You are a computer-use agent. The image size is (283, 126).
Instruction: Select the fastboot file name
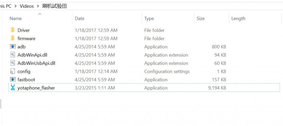tap(26, 80)
